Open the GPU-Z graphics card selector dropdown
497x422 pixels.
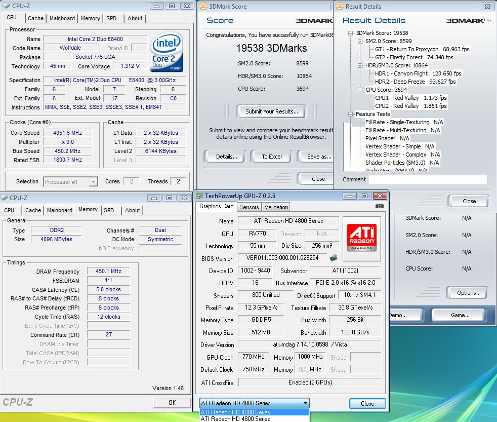(305, 403)
